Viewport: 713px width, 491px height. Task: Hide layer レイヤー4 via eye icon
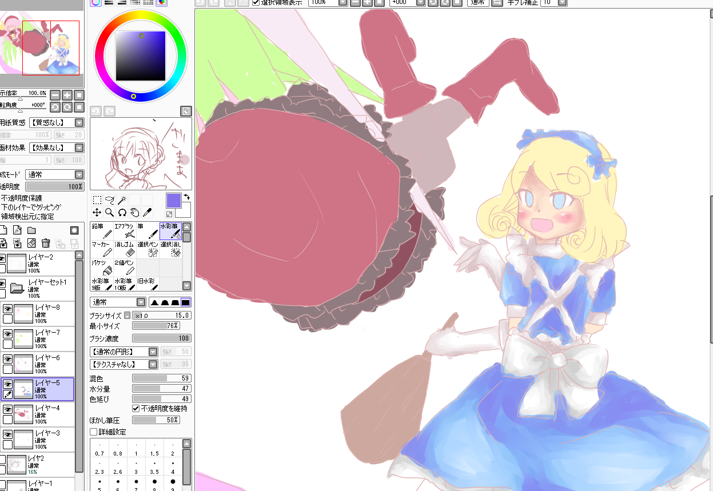click(7, 409)
